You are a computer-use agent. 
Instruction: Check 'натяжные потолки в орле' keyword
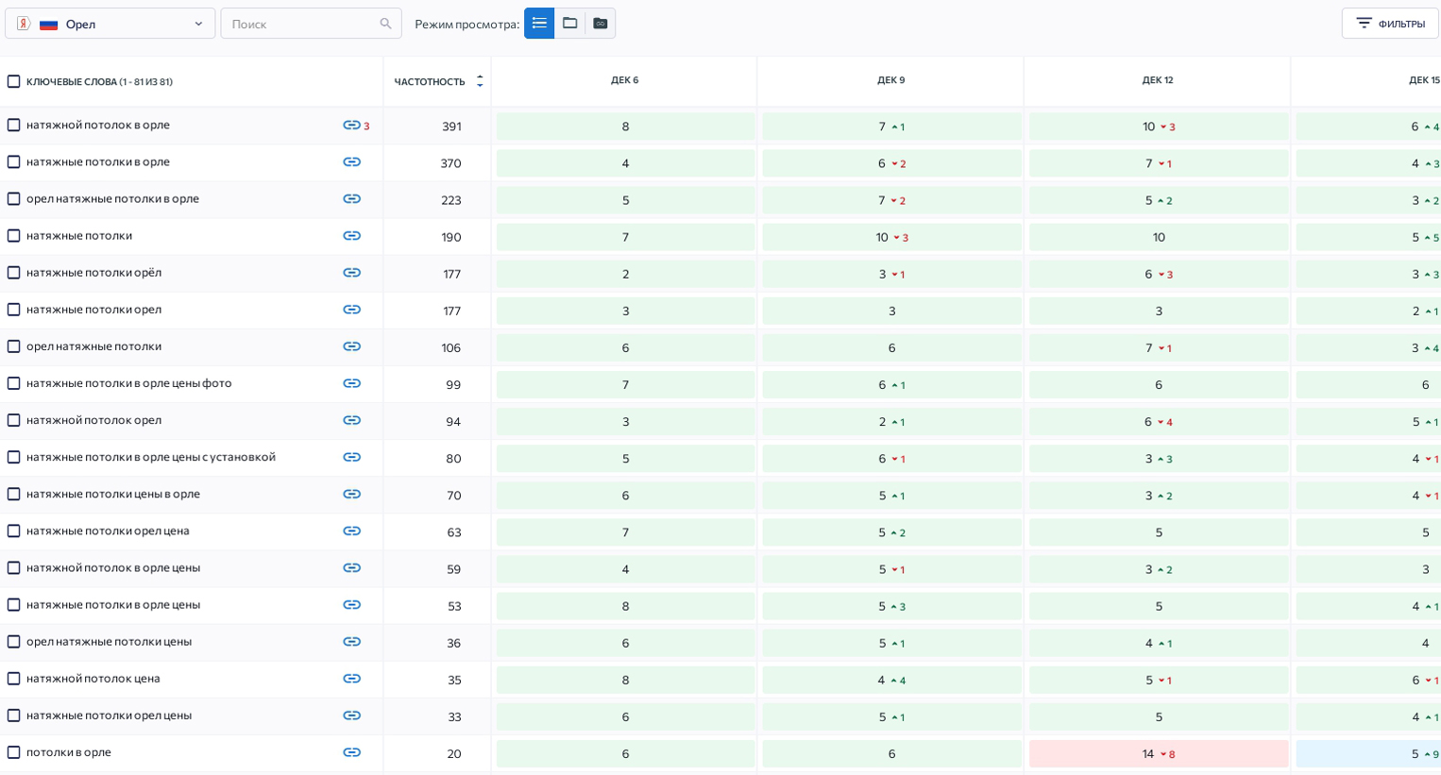(x=13, y=161)
